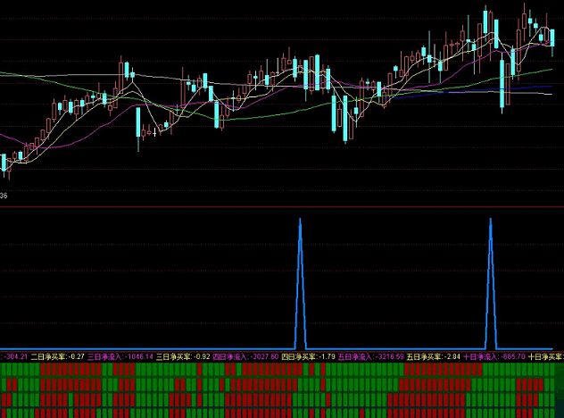
Task: Click the leftmost cyan candlestick on chart
Action: click(4, 163)
